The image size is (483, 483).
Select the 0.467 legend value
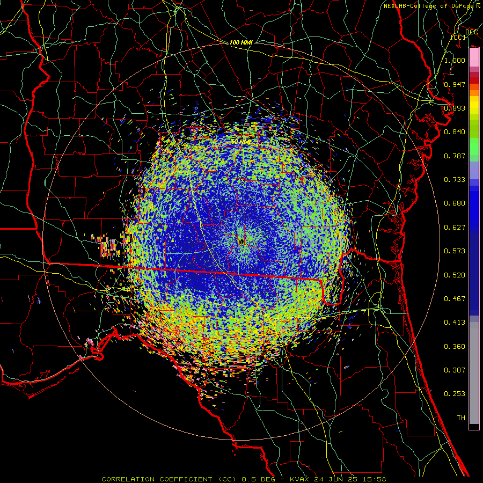tap(455, 299)
